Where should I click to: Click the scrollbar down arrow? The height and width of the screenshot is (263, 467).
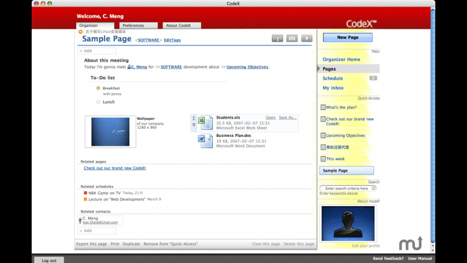coord(433,251)
